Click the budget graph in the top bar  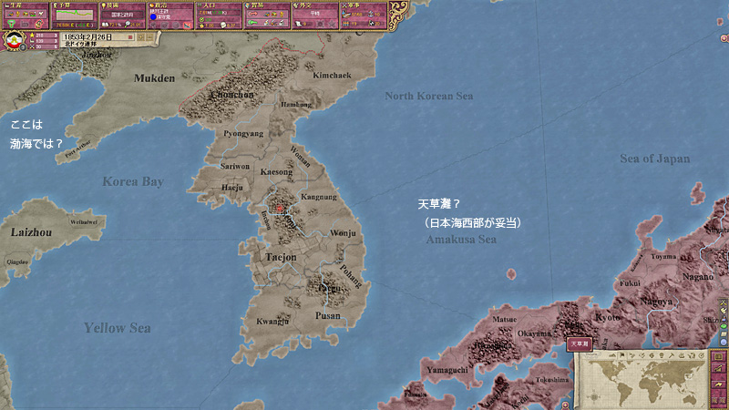pos(75,15)
